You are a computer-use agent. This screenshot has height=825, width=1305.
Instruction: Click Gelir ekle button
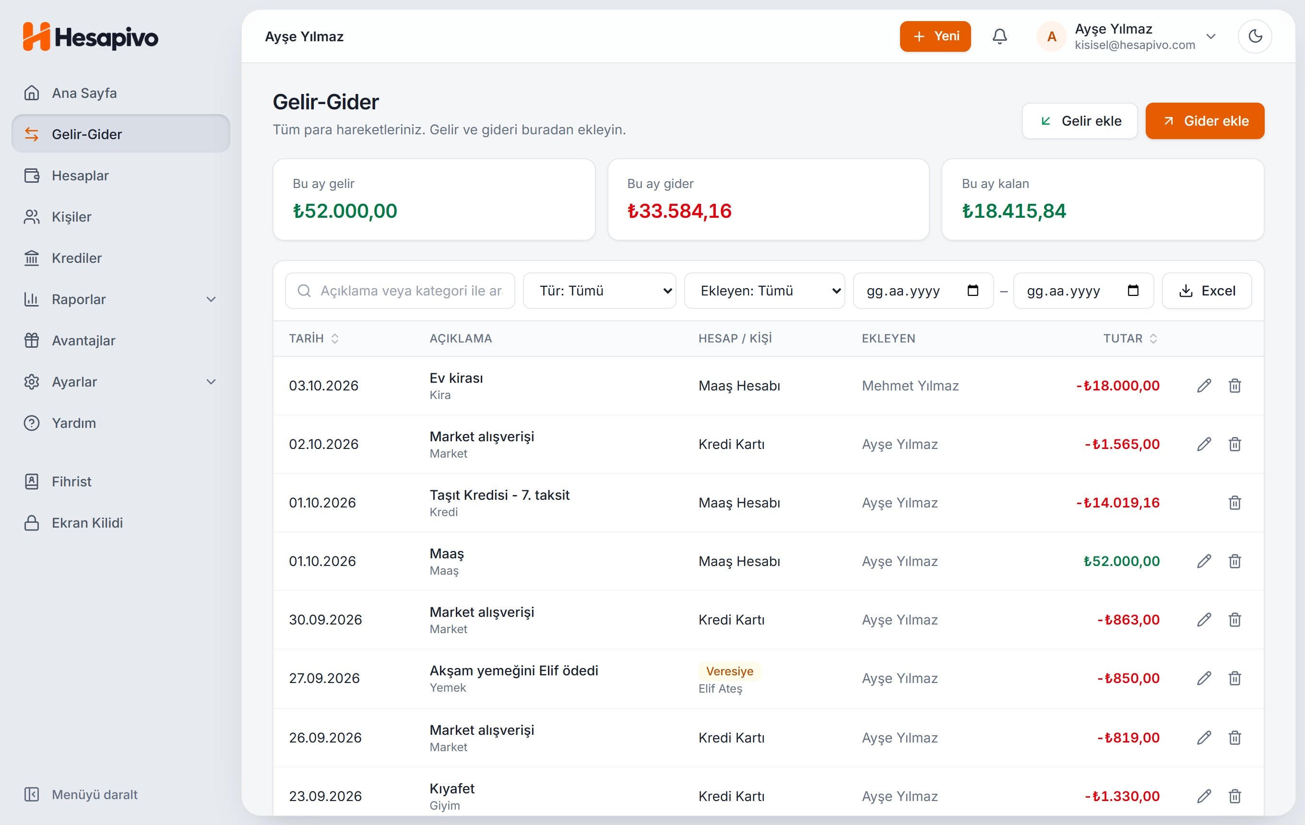1080,121
